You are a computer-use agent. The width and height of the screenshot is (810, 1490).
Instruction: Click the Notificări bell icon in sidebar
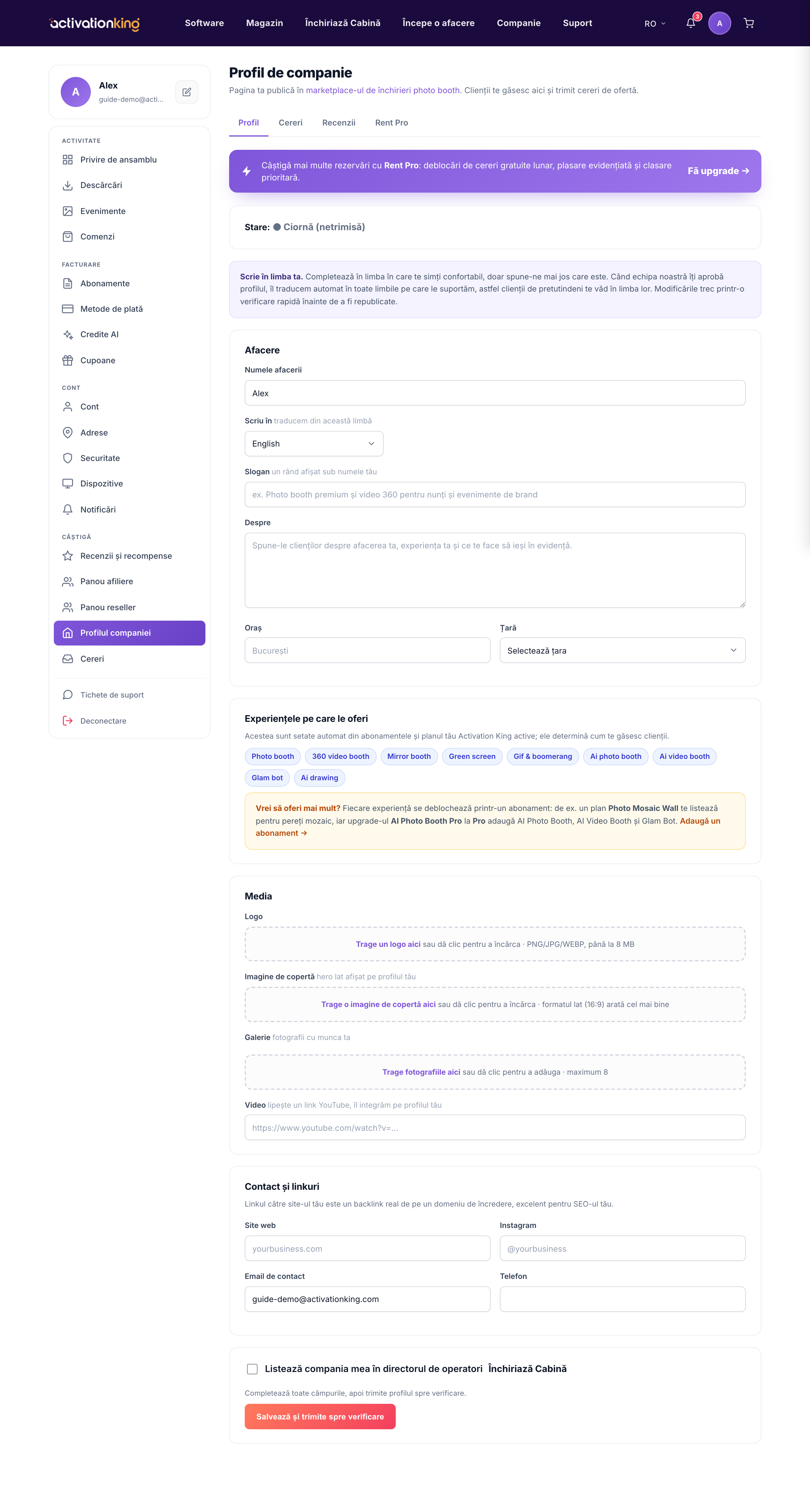(x=68, y=510)
